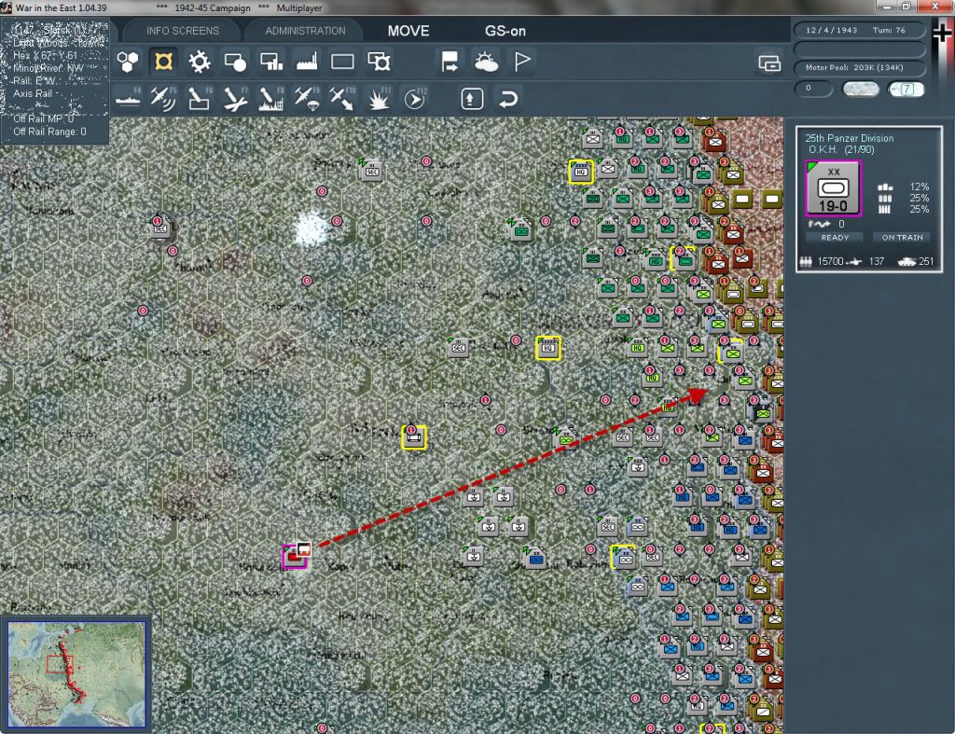This screenshot has height=734, width=955.
Task: Click the F12 circular arrow icon
Action: click(415, 98)
